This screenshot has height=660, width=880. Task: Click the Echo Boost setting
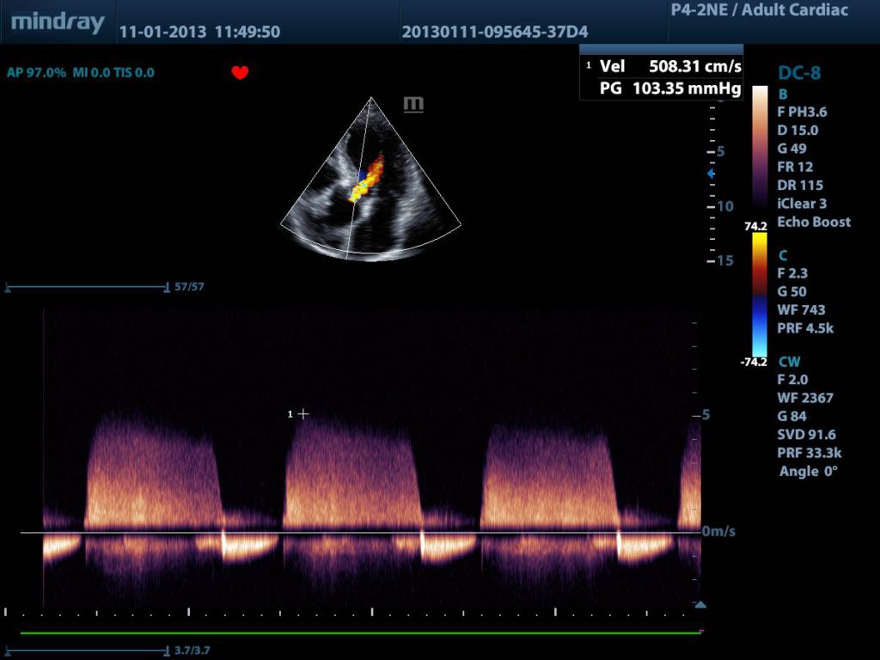tap(813, 222)
